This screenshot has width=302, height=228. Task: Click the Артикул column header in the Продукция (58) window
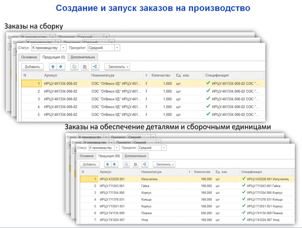pos(119,172)
